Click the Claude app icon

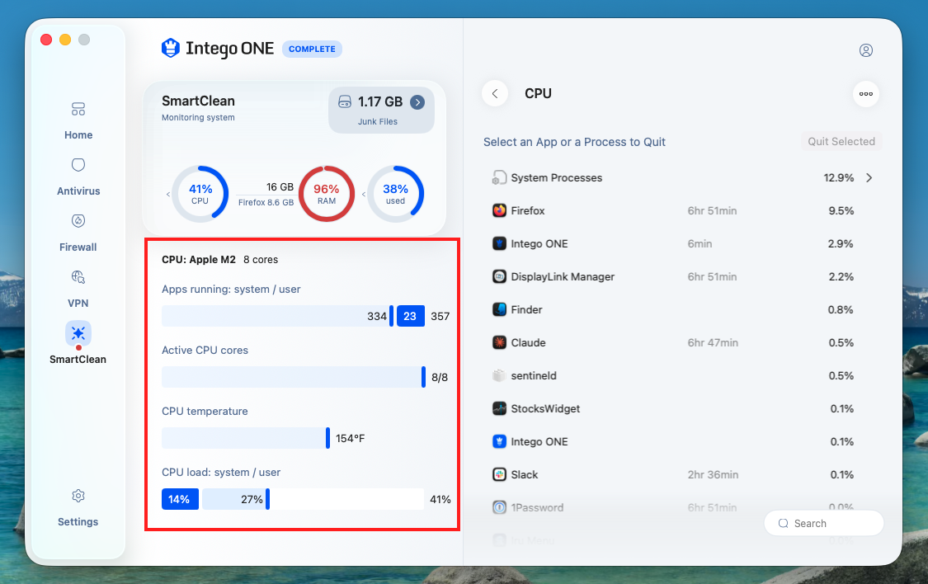point(500,342)
